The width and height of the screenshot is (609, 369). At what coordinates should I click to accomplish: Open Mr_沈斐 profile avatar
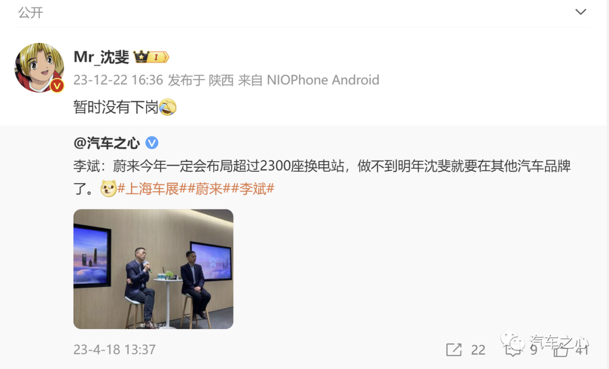[39, 68]
